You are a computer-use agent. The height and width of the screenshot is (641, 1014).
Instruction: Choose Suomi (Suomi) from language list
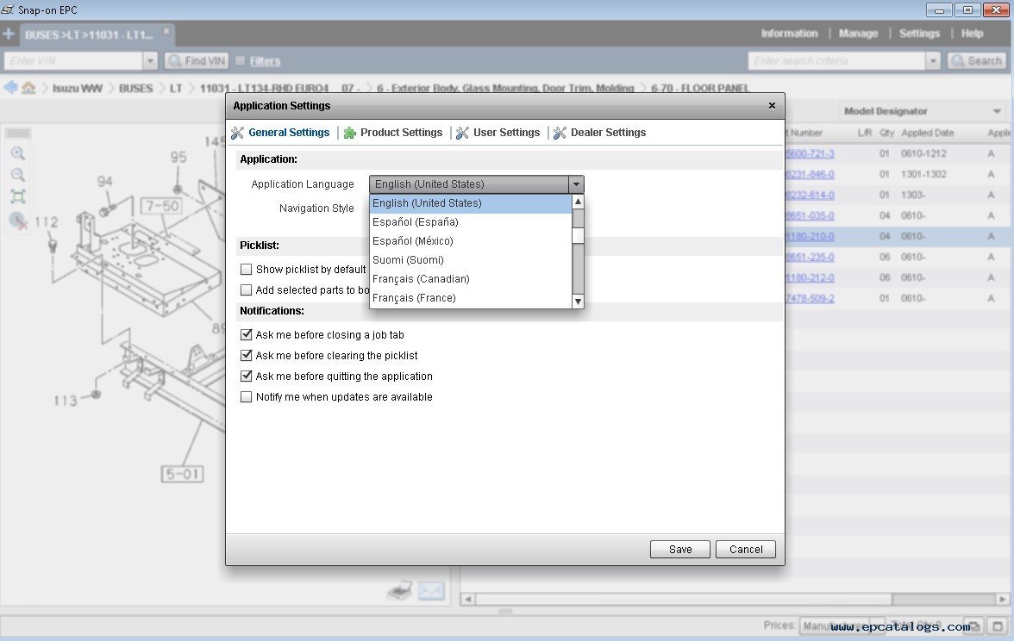click(x=471, y=260)
